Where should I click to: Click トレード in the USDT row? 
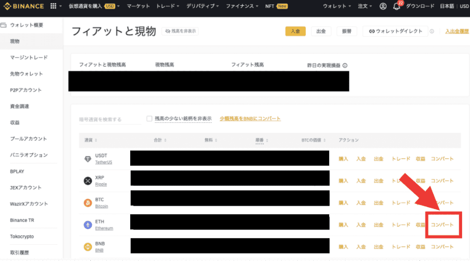[401, 159]
